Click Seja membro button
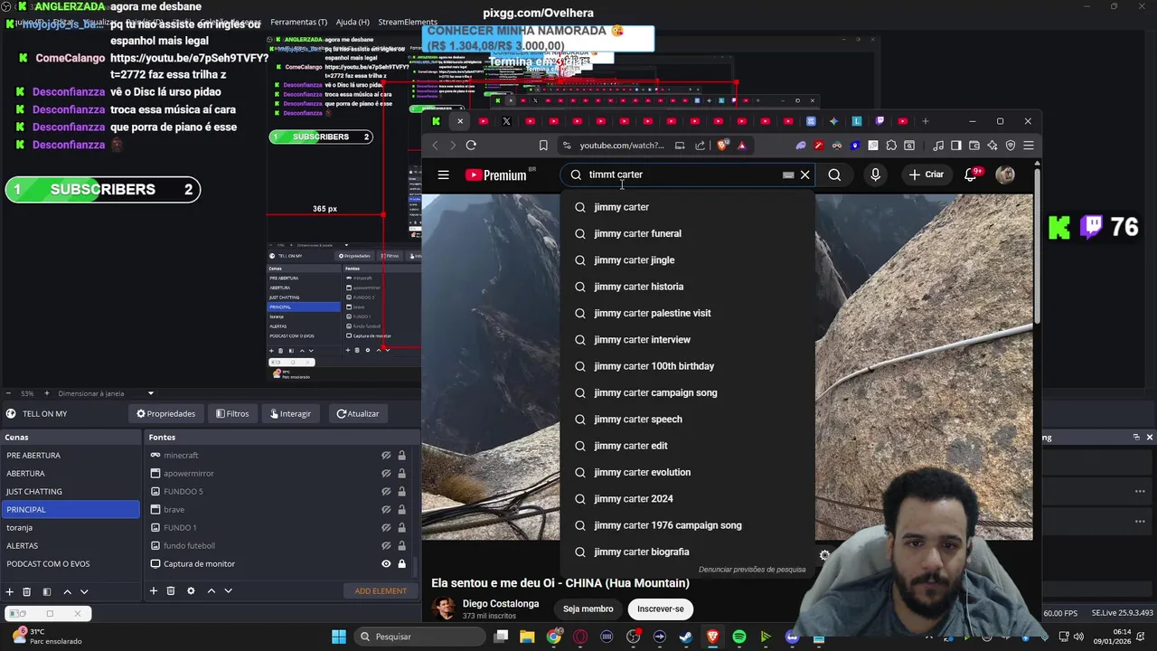 (588, 609)
